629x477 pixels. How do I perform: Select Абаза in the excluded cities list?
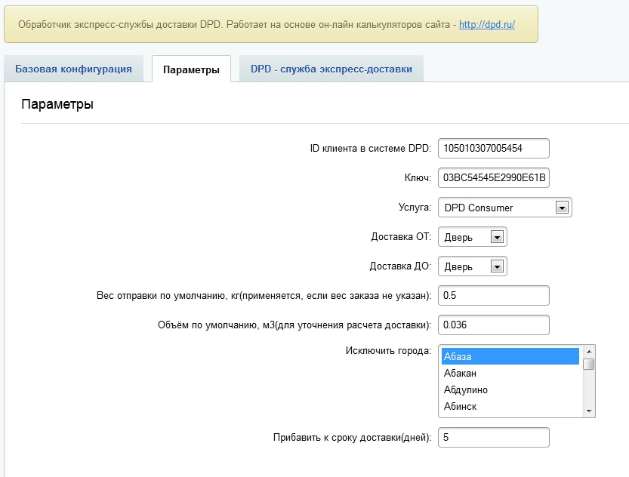tap(510, 356)
